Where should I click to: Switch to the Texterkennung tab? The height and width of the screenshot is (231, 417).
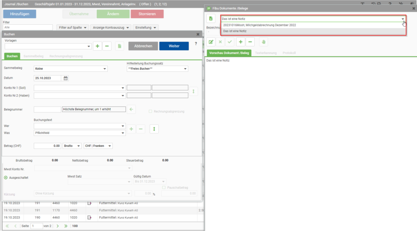point(266,53)
